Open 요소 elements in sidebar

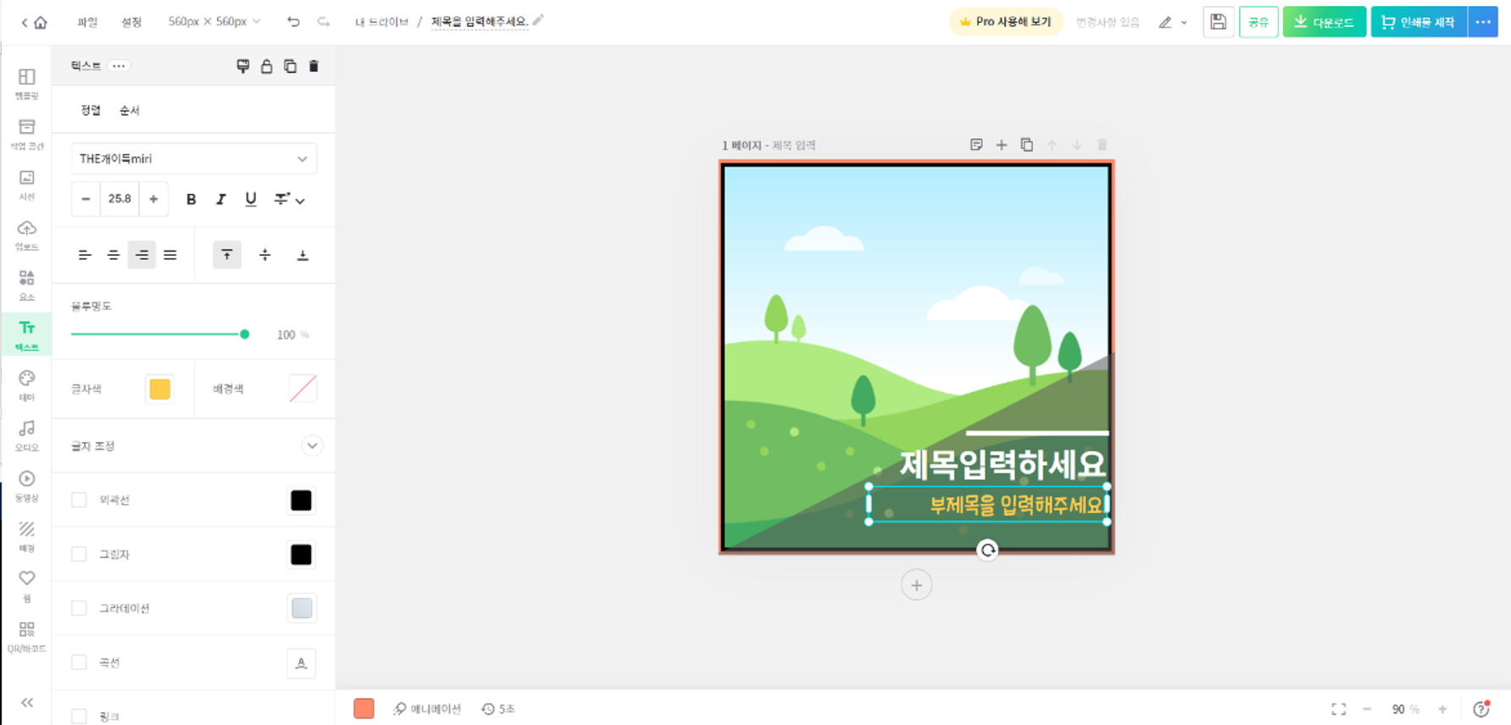[x=26, y=285]
